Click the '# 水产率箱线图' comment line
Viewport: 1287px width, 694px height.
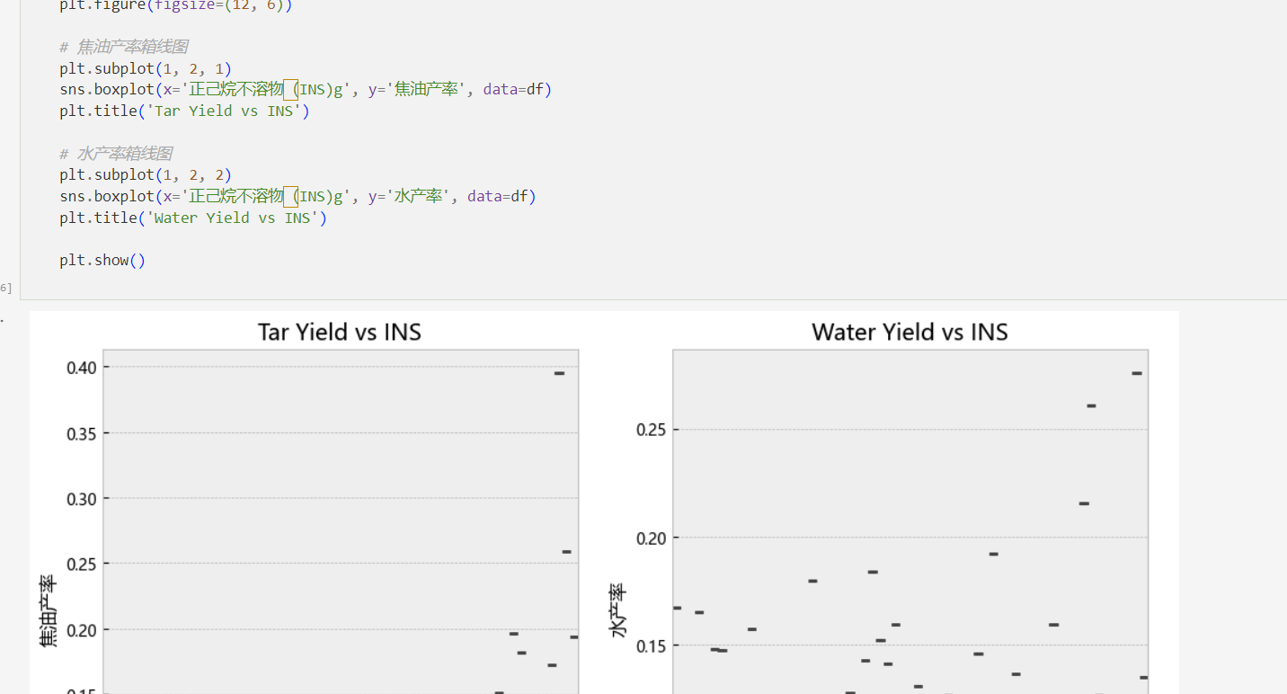pyautogui.click(x=116, y=154)
